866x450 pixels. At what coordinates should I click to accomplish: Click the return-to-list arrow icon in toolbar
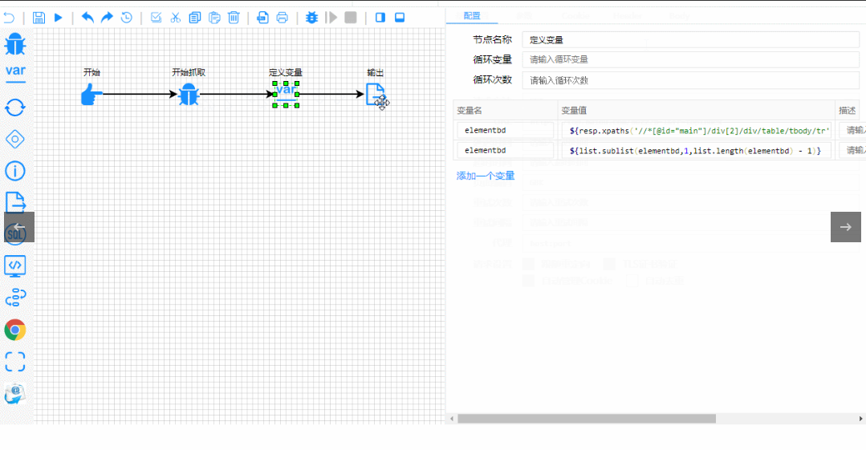tap(9, 18)
